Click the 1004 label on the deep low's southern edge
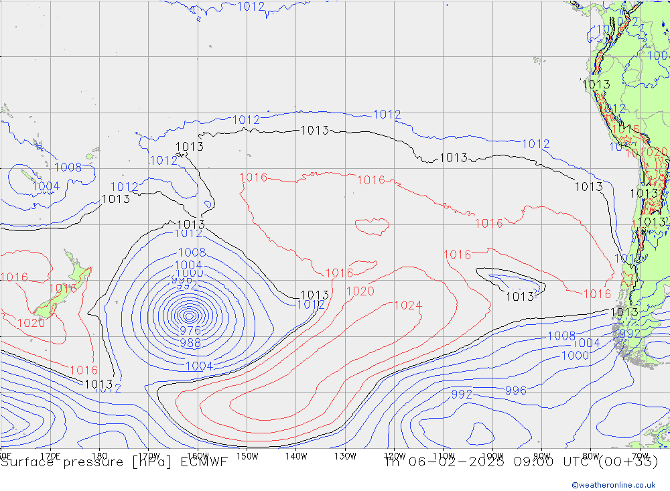This screenshot has height=491, width=670. pyautogui.click(x=199, y=366)
